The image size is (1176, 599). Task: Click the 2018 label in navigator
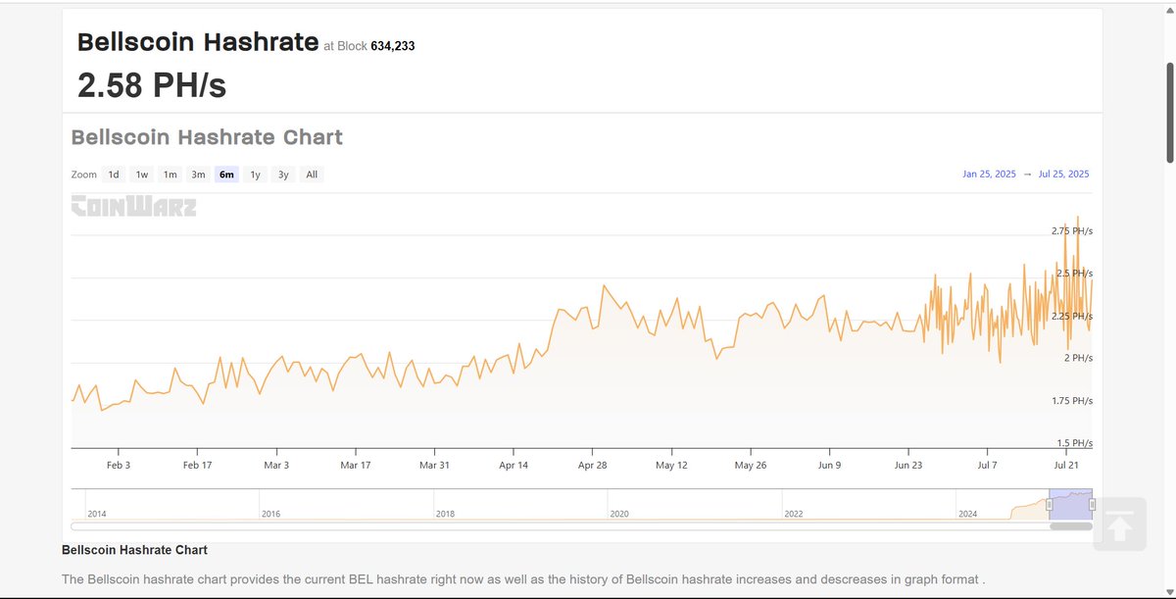pyautogui.click(x=445, y=514)
